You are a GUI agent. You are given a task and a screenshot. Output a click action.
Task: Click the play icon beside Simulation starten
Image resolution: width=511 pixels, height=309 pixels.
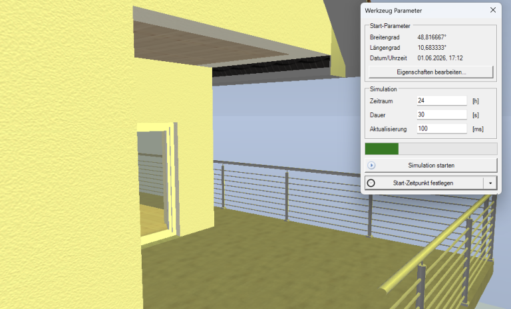tap(371, 165)
